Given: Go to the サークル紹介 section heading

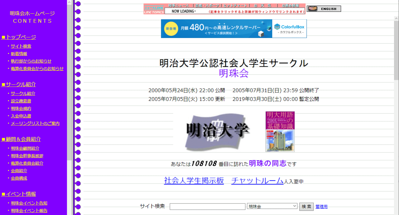Looking at the screenshot, I should click(x=19, y=84).
